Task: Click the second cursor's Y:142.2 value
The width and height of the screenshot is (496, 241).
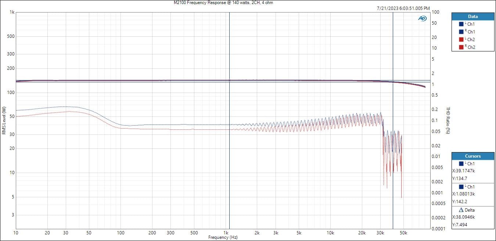Action: [459, 201]
